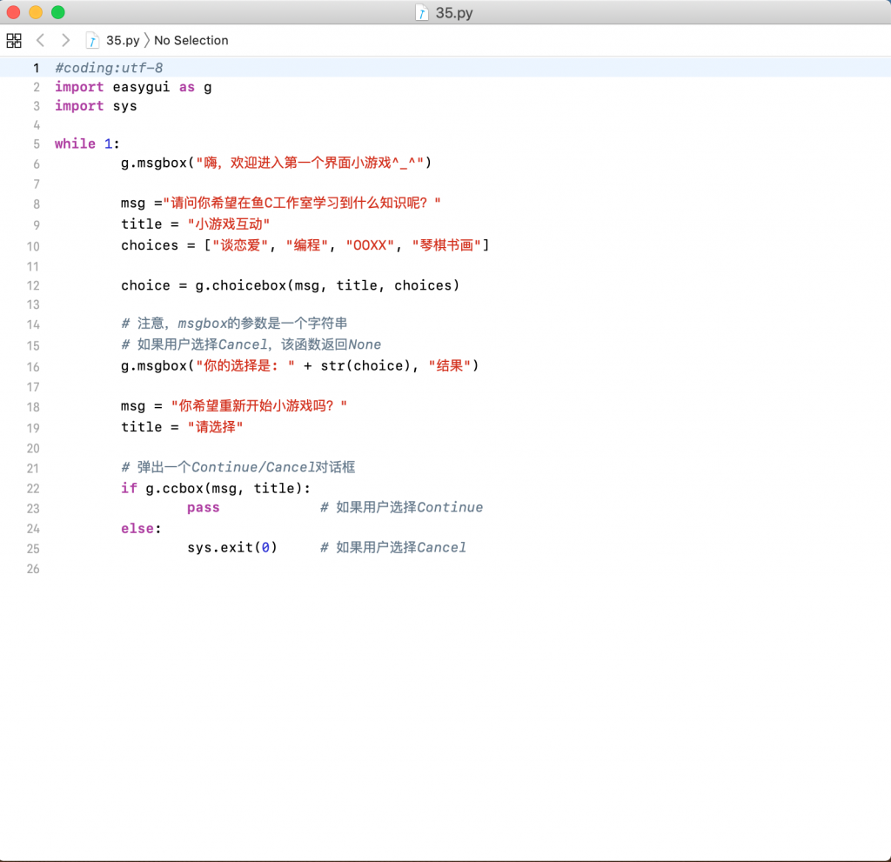Click the 'pass' keyword
891x862 pixels.
[x=203, y=507]
